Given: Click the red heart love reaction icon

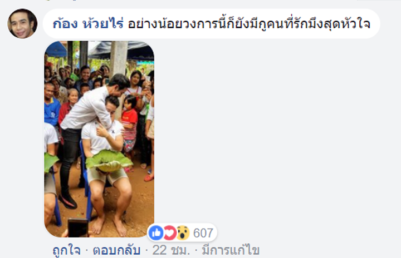Looking at the screenshot, I should pos(169,233).
